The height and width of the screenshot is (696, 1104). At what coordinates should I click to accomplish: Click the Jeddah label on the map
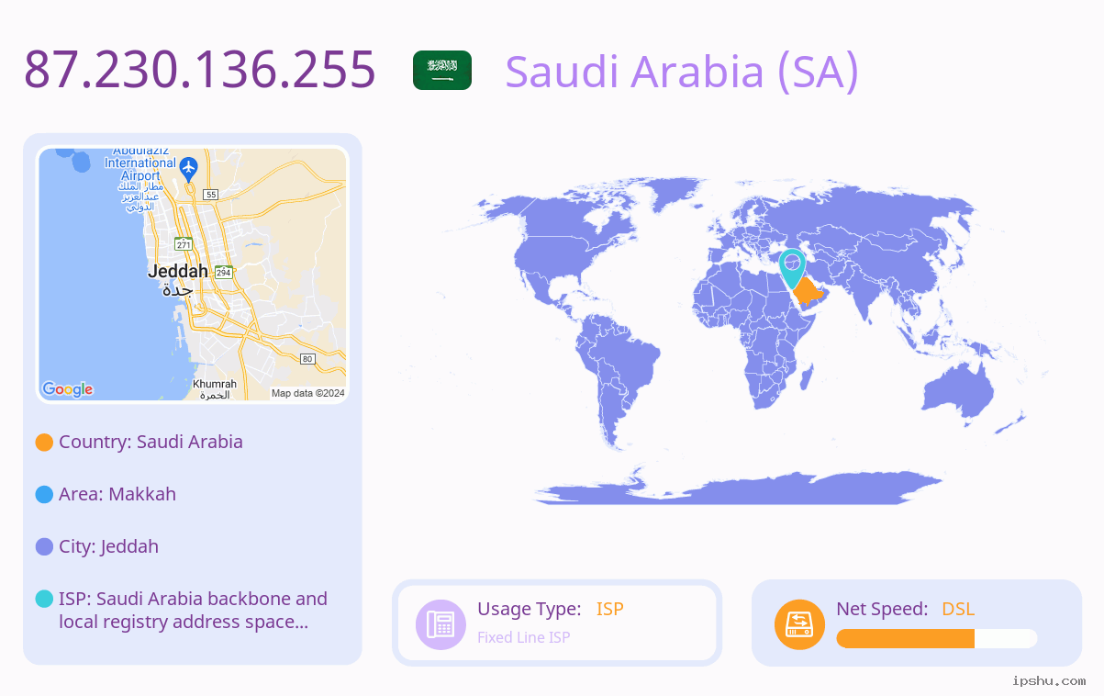click(x=178, y=272)
